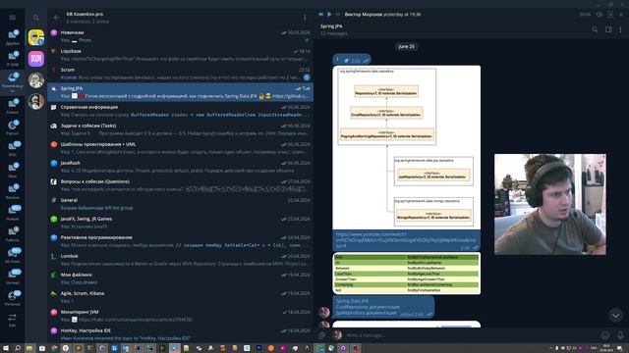Click the search icon above group avatars
This screenshot has height=353, width=629.
pyautogui.click(x=36, y=18)
